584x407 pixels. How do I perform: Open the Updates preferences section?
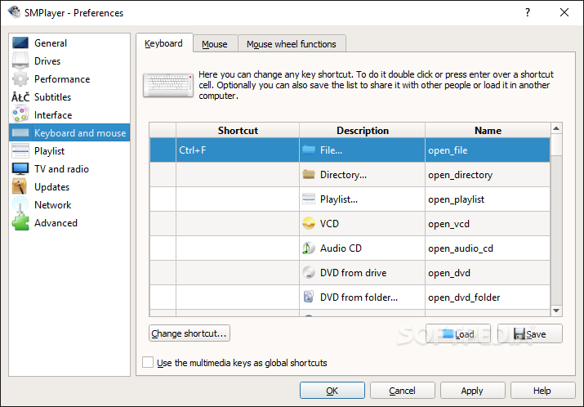click(x=69, y=186)
